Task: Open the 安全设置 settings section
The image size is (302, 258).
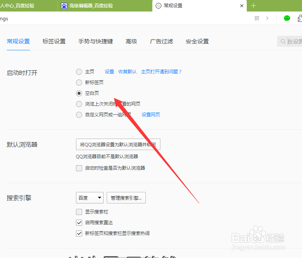Action: pyautogui.click(x=197, y=41)
